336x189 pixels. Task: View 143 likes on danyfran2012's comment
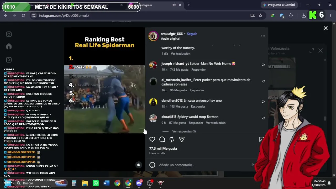tap(179, 107)
